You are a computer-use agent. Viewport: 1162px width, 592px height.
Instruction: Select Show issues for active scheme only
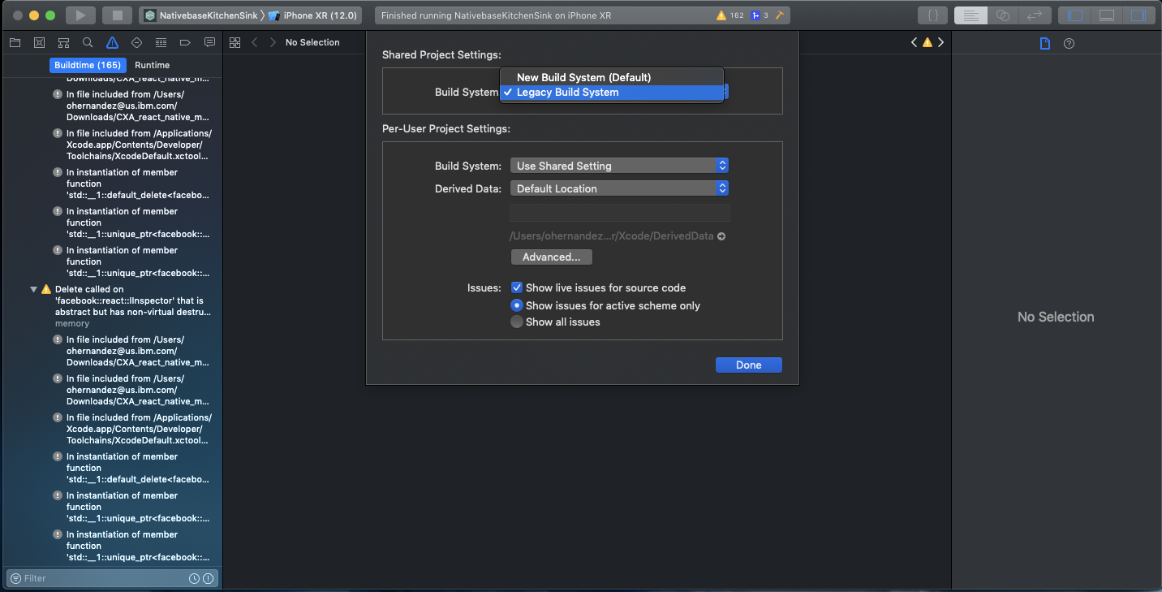[517, 305]
